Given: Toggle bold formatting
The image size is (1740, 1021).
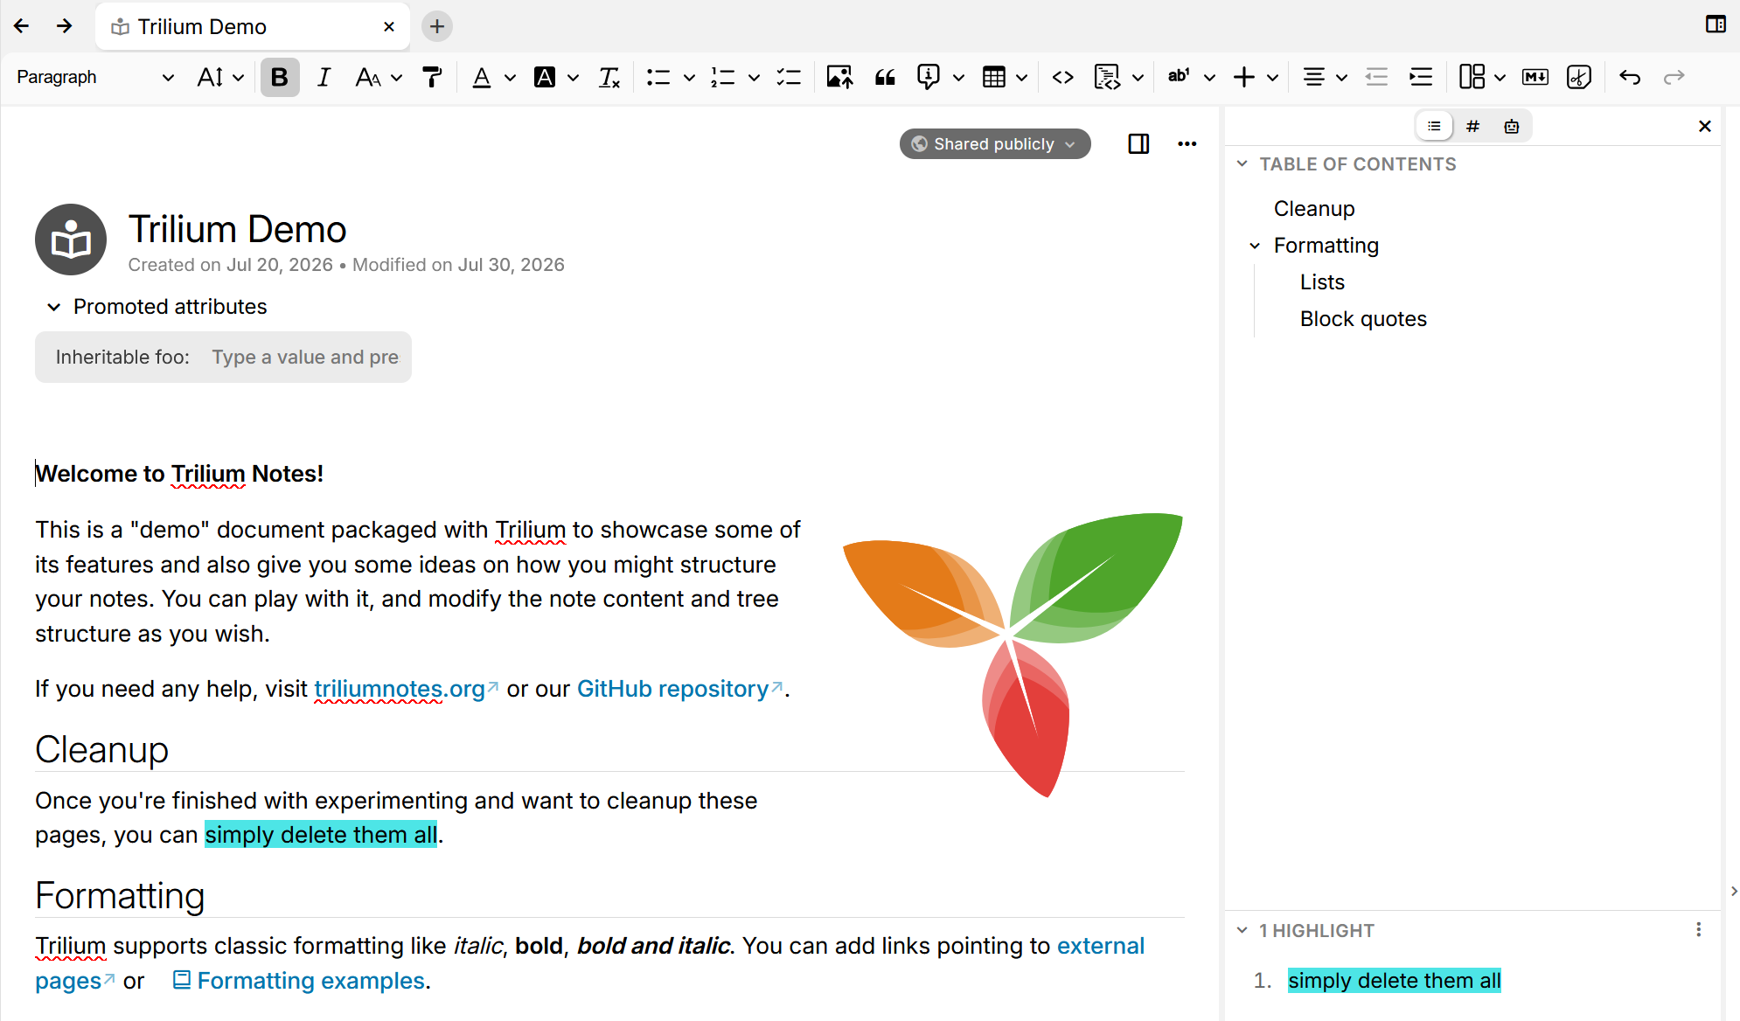Looking at the screenshot, I should (x=280, y=77).
